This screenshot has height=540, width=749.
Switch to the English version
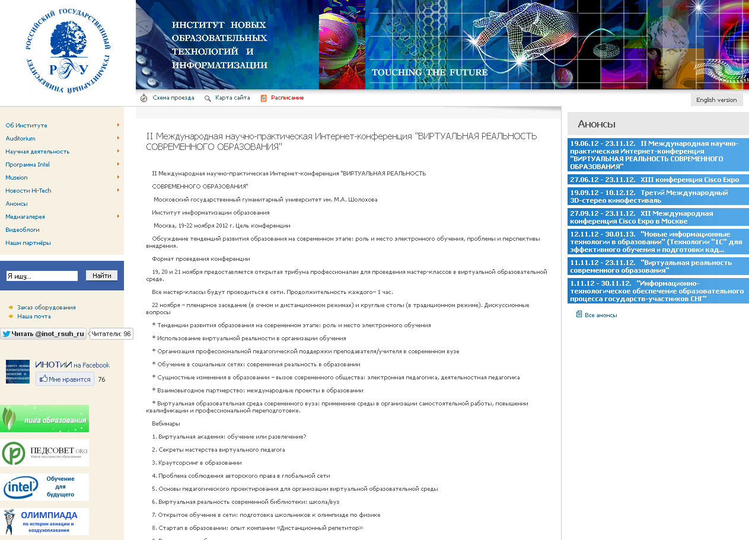tap(716, 100)
